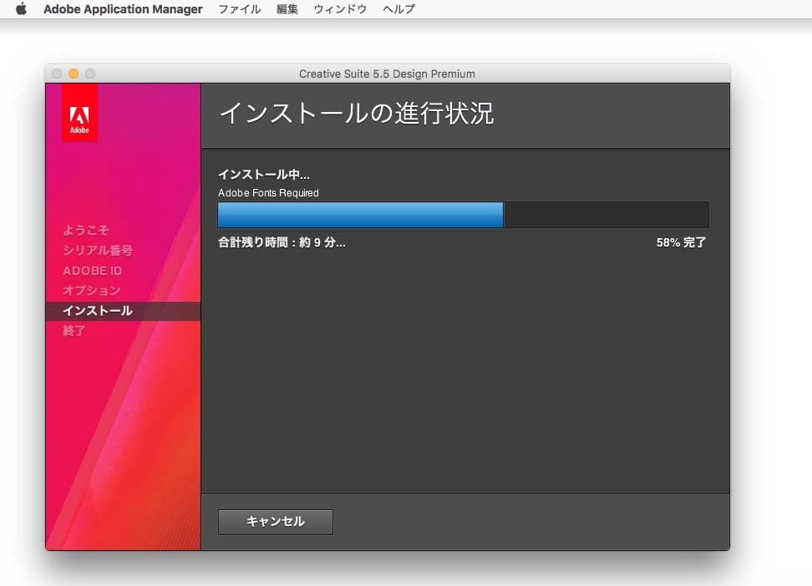
Task: Select オプション step in sidebar
Action: click(92, 291)
